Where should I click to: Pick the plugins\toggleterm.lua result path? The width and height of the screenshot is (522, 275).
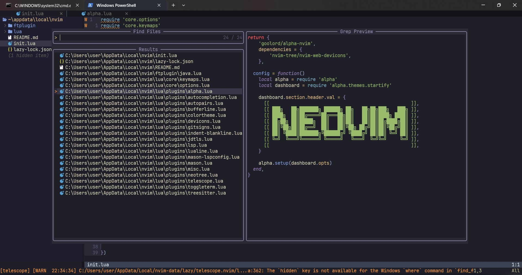click(146, 187)
